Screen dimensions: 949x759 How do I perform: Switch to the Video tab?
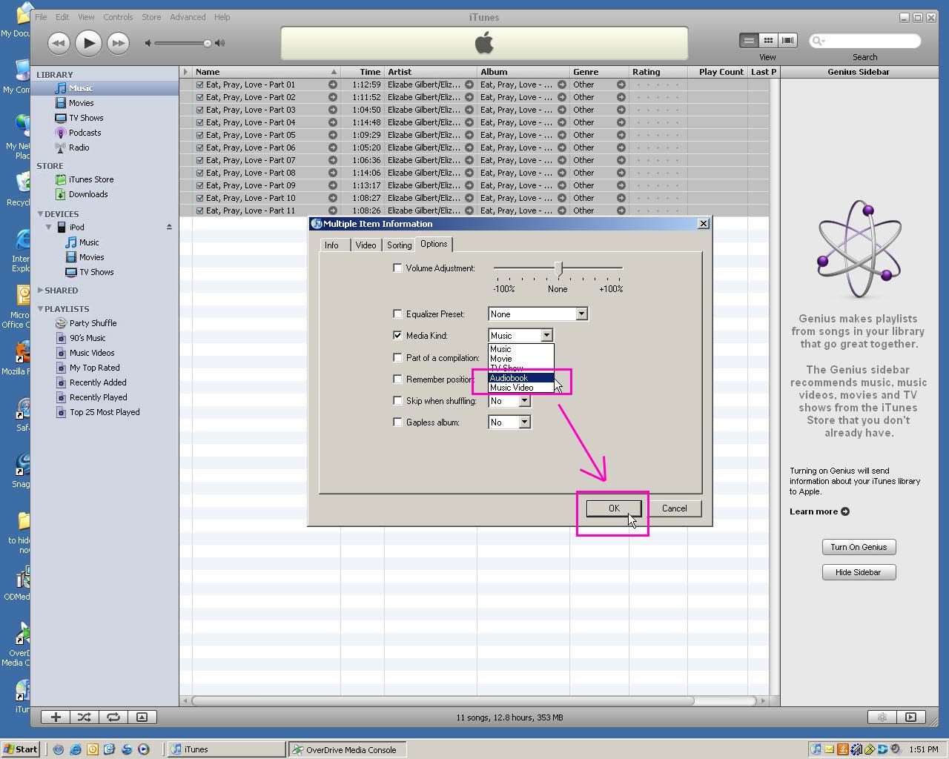click(x=366, y=245)
